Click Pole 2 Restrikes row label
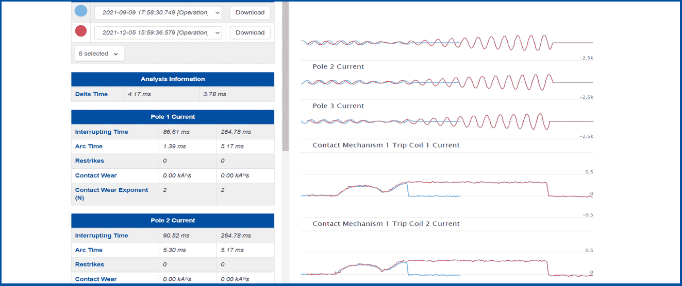 tap(90, 264)
